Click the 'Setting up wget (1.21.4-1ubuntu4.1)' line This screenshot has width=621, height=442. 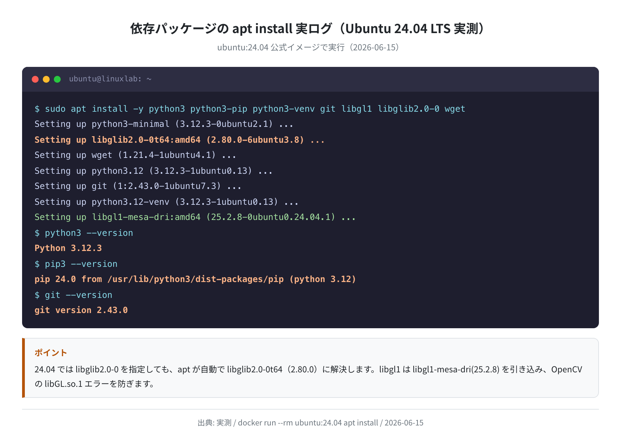[135, 155]
